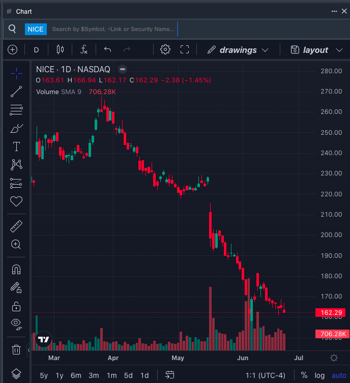
Task: Open the heart favorites icons tool
Action: click(16, 201)
